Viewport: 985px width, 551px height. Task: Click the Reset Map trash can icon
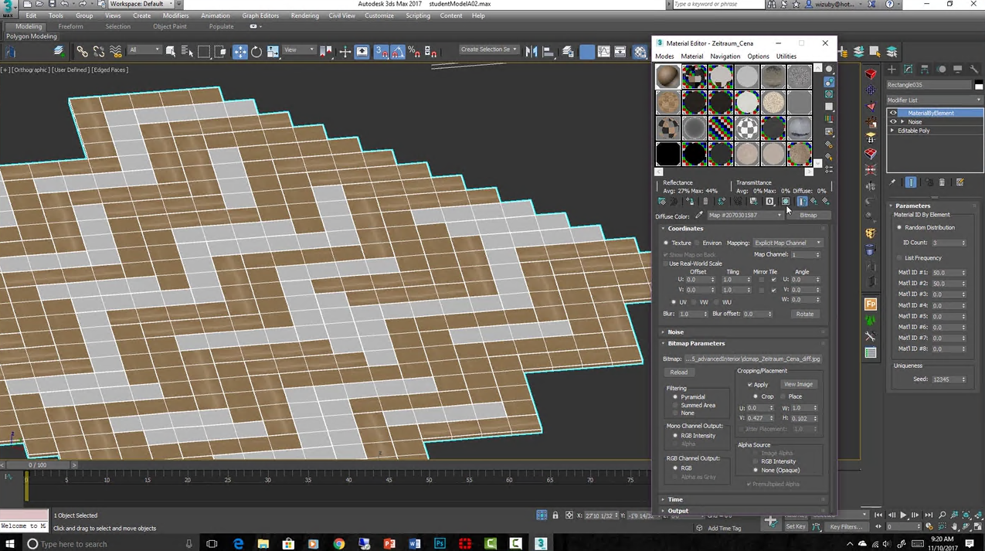(705, 202)
